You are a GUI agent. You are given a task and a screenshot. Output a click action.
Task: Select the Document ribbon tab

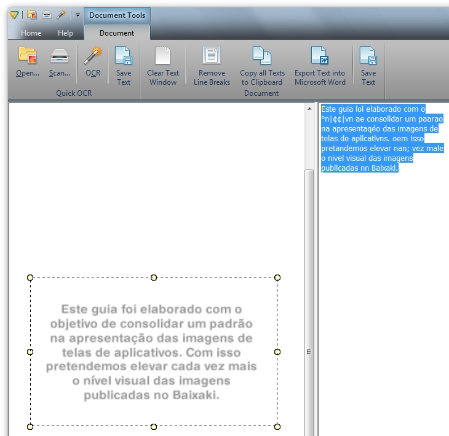tap(117, 33)
